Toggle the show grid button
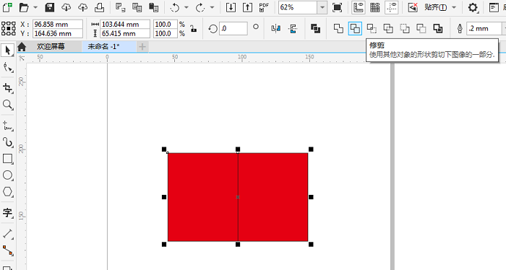This screenshot has width=506, height=270. (374, 7)
